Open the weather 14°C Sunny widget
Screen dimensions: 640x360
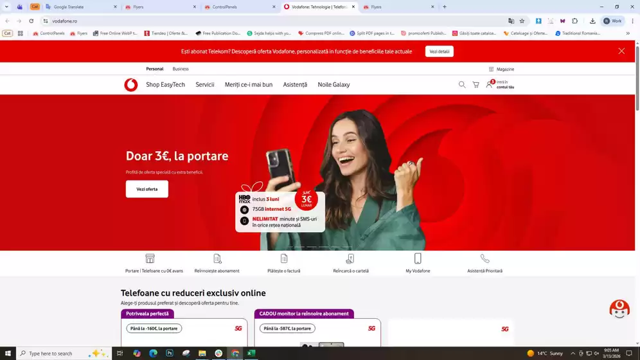point(545,354)
